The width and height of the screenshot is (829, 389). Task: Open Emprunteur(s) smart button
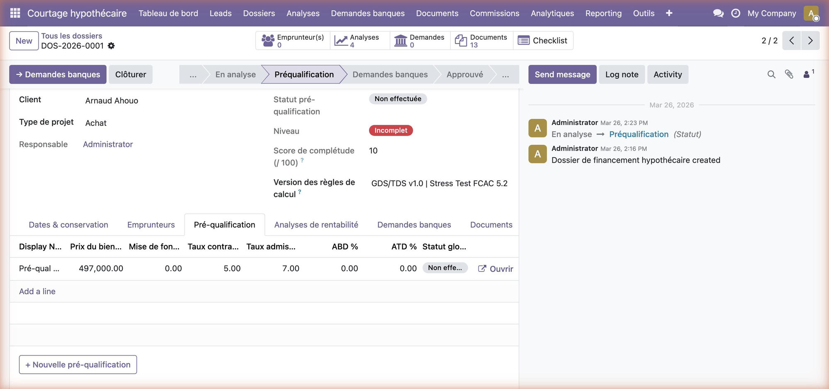click(293, 41)
